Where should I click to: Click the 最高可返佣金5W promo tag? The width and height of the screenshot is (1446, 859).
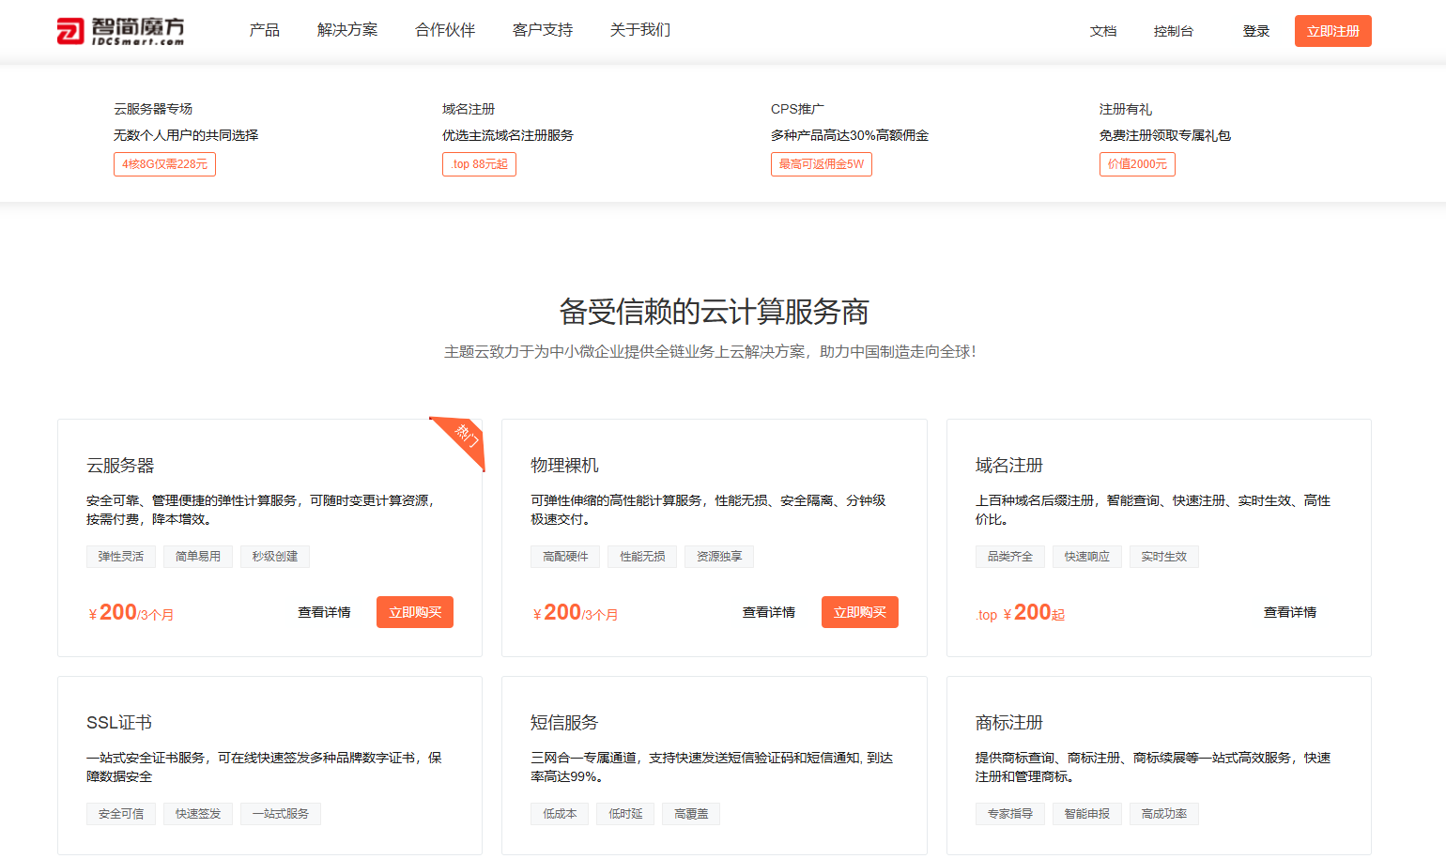[821, 163]
